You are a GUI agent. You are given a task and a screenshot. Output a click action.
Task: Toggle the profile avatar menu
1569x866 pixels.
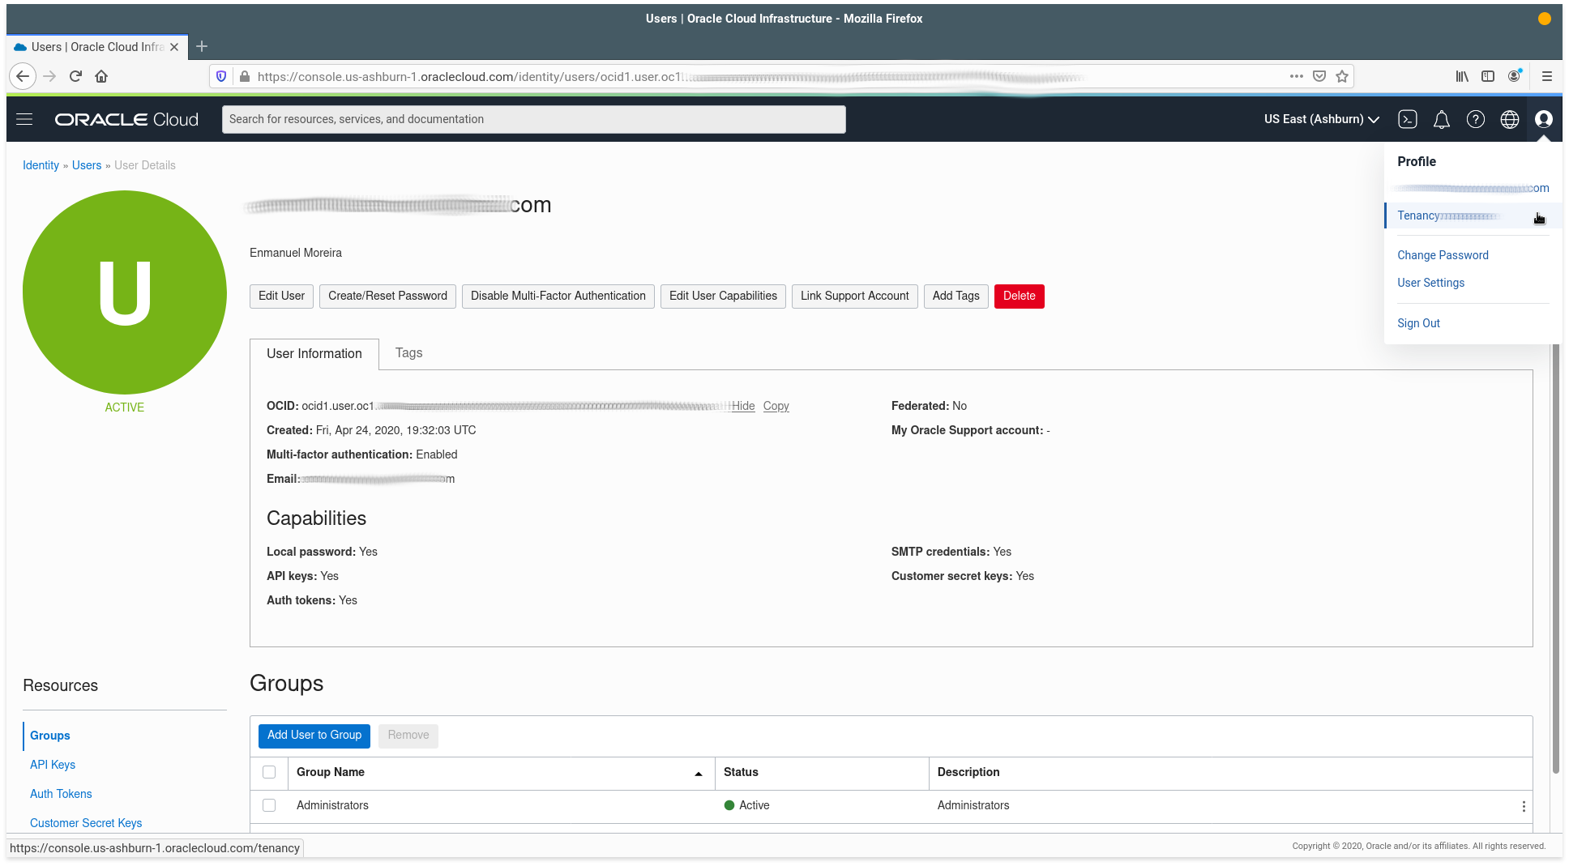point(1544,119)
